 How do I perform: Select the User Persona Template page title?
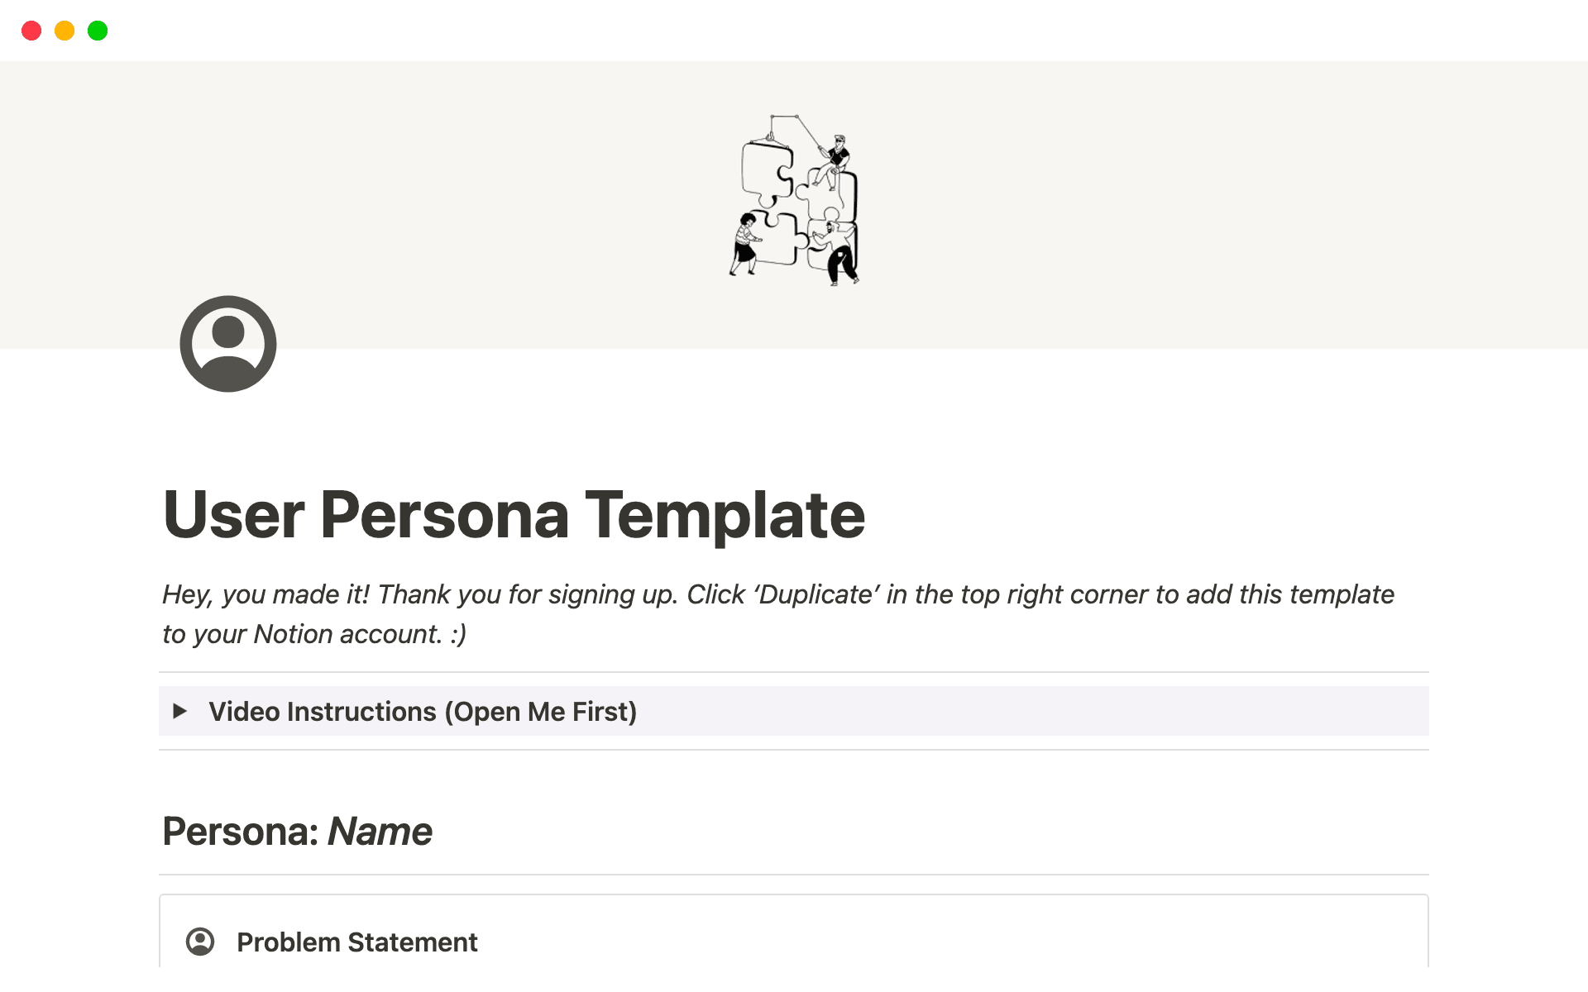[514, 514]
